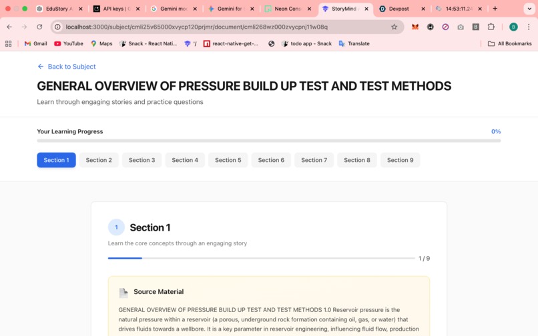The width and height of the screenshot is (538, 336).
Task: Open the todo app - Snack bookmark
Action: pyautogui.click(x=306, y=43)
